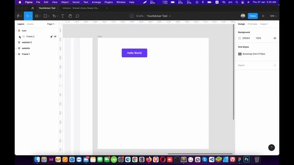Open the Object menu
This screenshot has width=294, height=165.
pyautogui.click(x=65, y=2)
